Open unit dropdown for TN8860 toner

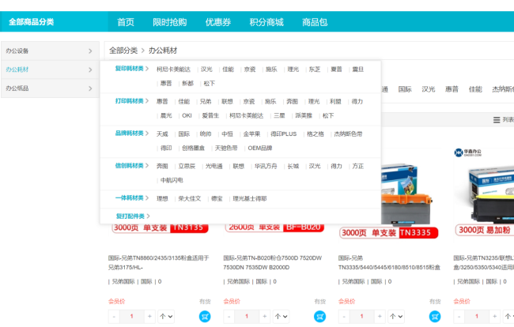point(166,316)
